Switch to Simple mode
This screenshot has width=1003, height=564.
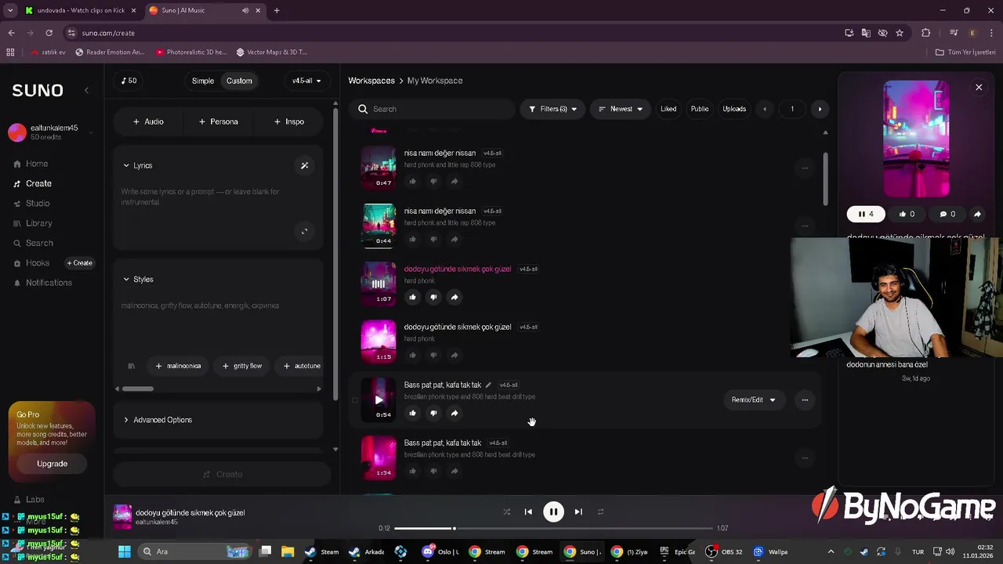(203, 81)
